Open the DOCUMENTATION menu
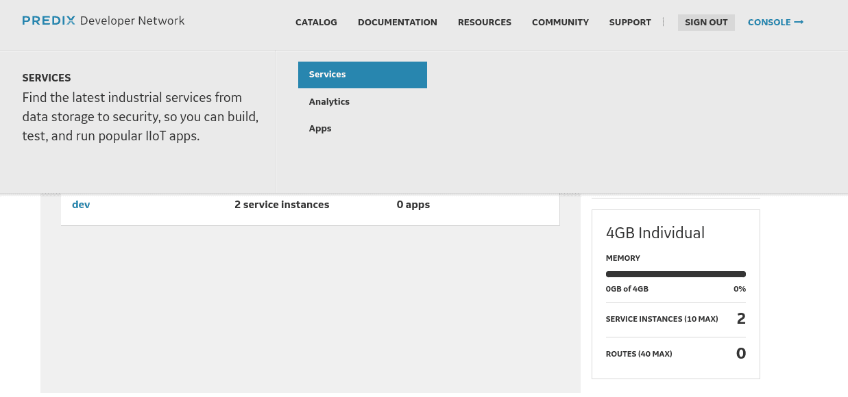848x397 pixels. [398, 22]
